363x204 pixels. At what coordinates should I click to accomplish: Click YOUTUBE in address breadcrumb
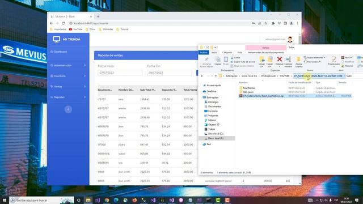click(285, 76)
